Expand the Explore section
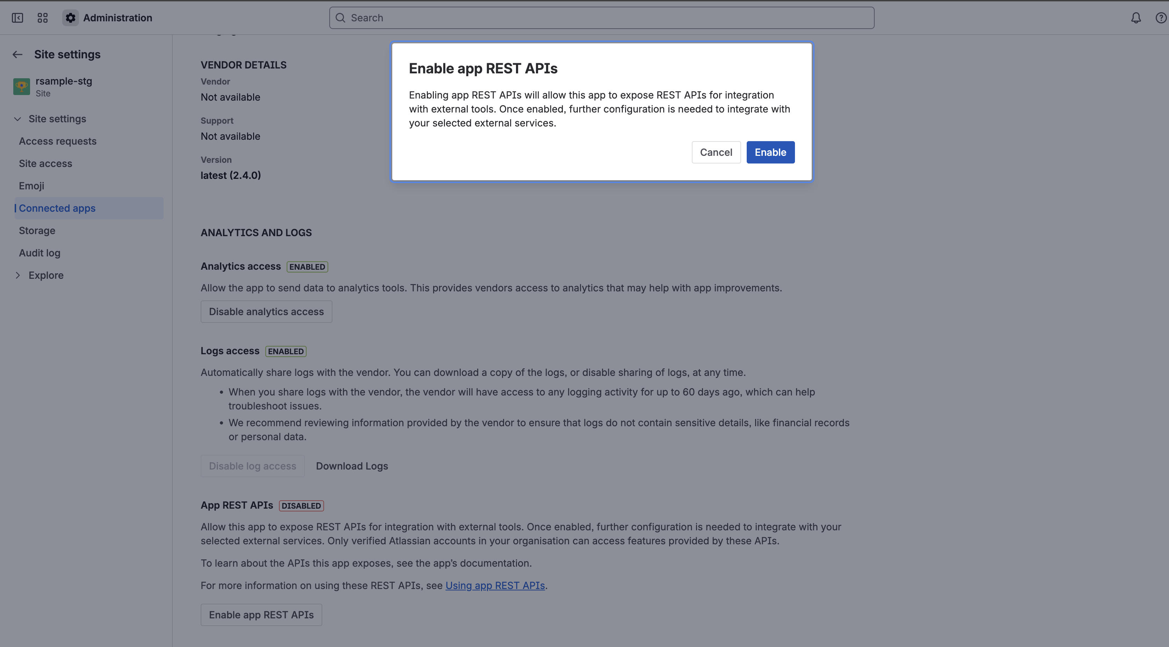1169x647 pixels. point(19,275)
